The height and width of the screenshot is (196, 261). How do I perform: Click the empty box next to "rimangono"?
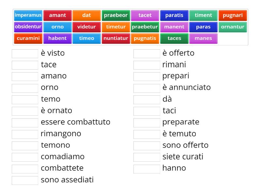click(25, 133)
